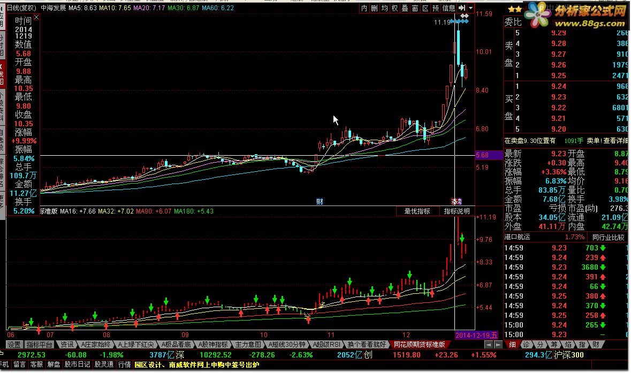Image resolution: width=631 pixels, height=373 pixels.
Task: Open 股灵通 in status bar
Action: [104, 364]
